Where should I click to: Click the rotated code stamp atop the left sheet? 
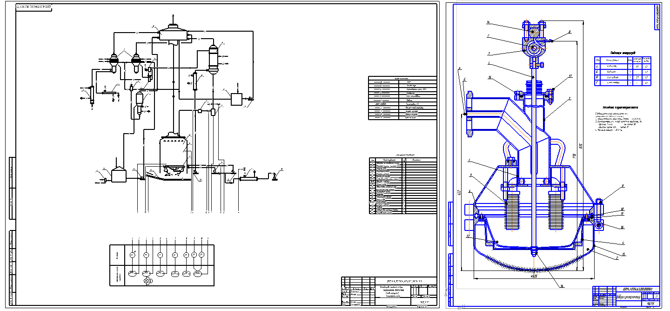coord(33,8)
